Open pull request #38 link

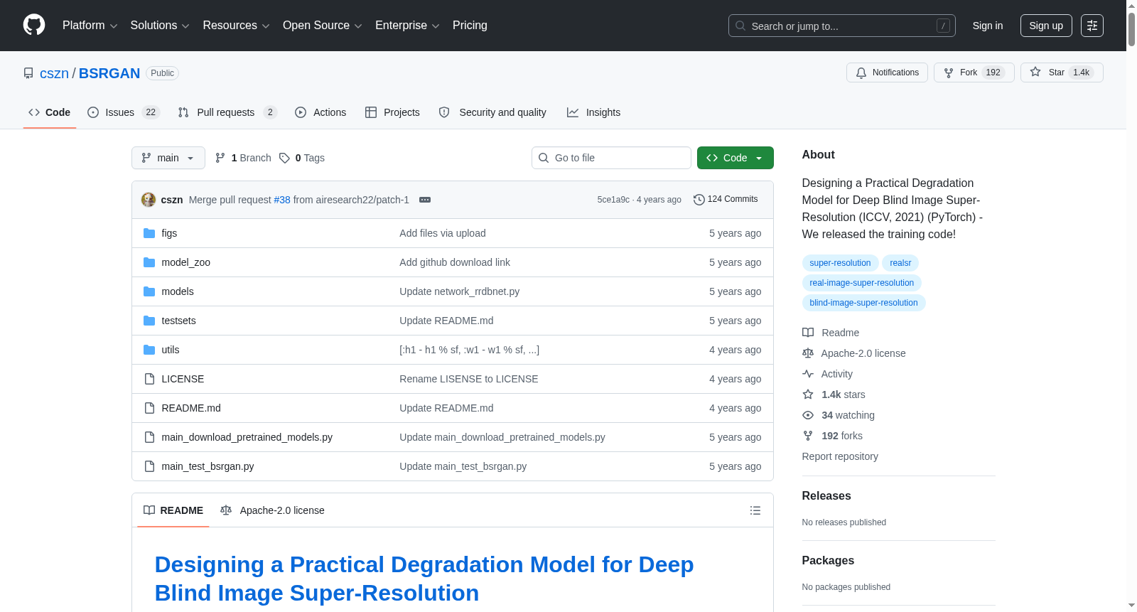[282, 200]
